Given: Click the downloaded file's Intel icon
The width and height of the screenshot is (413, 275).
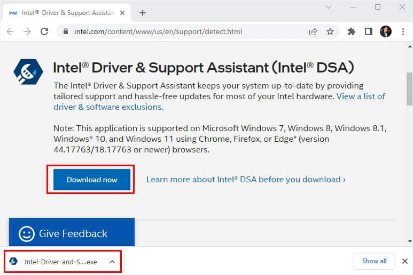Looking at the screenshot, I should click(x=13, y=261).
